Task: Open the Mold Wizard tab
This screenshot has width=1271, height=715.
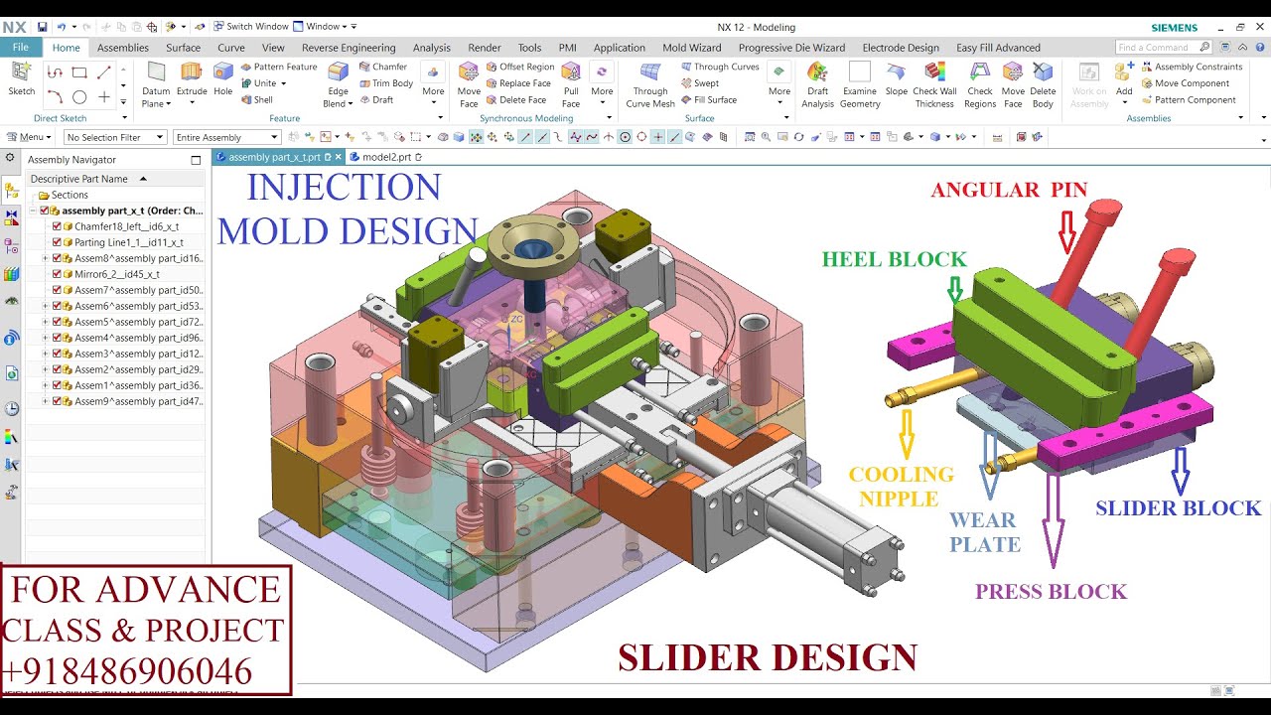Action: click(692, 48)
